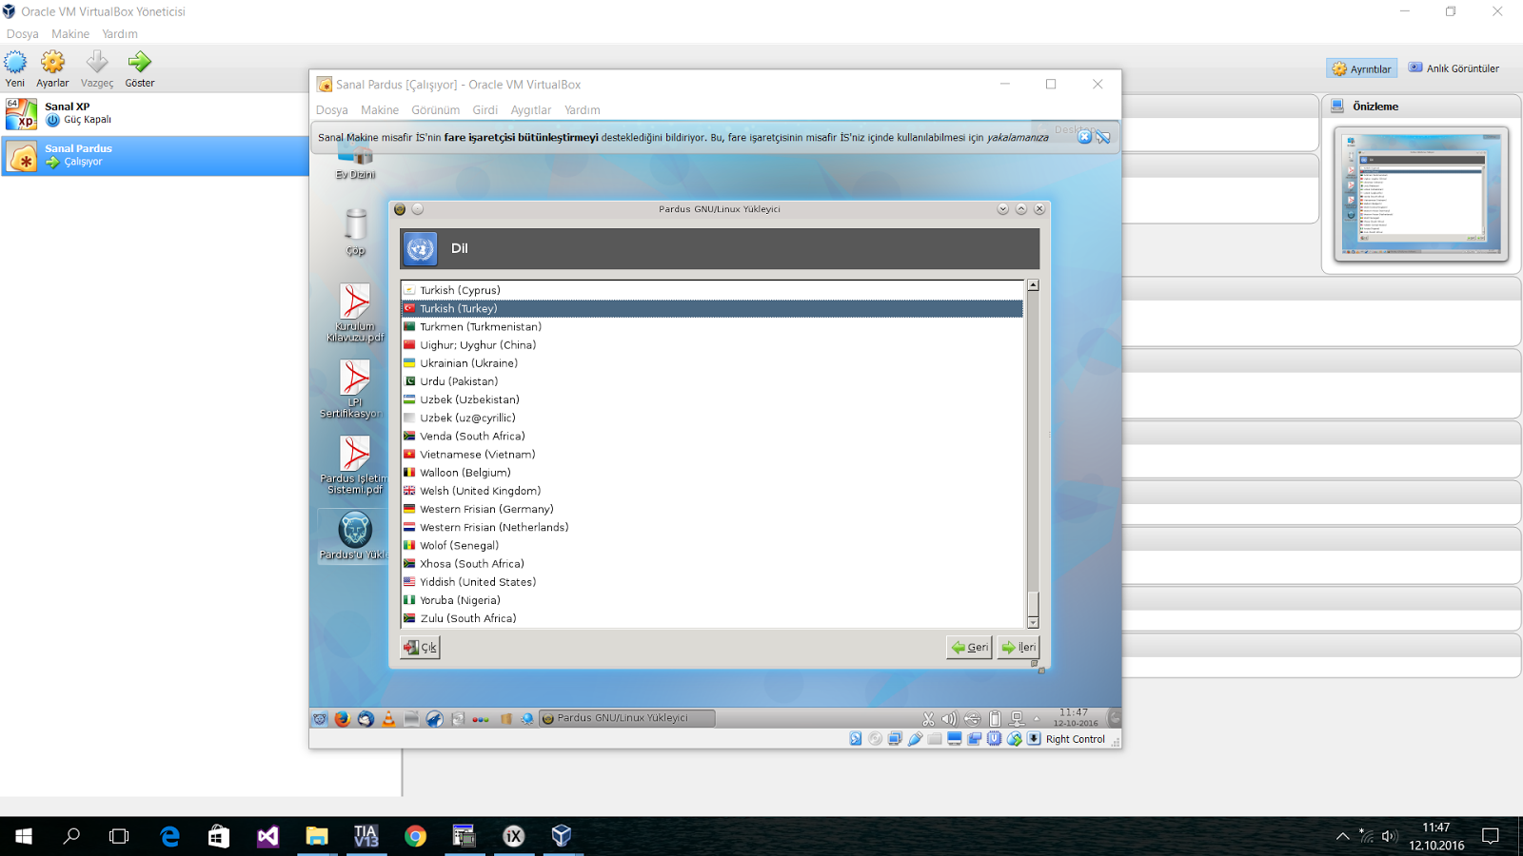The height and width of the screenshot is (856, 1523).
Task: Click the network icon in Pardus tray
Action: tap(1017, 719)
